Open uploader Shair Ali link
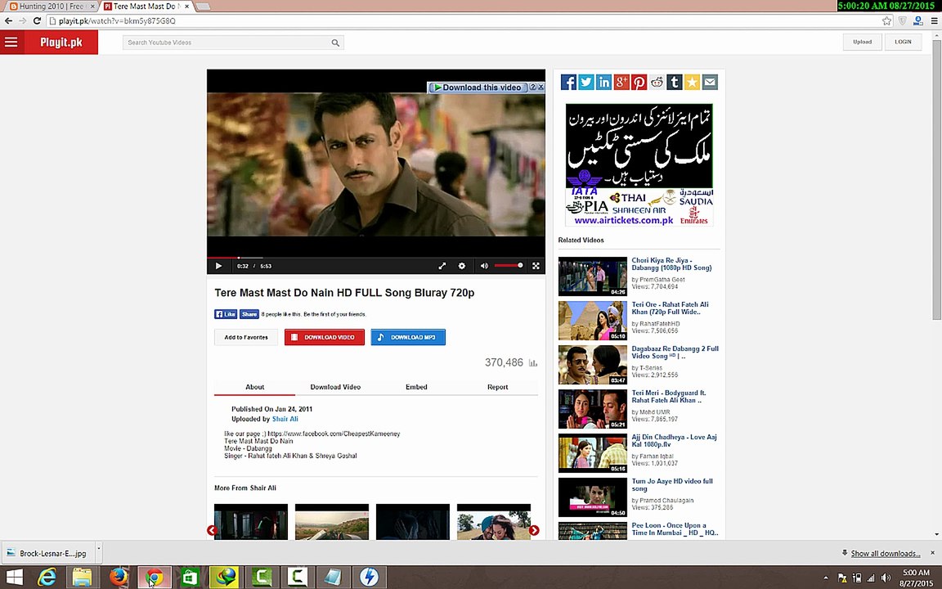The width and height of the screenshot is (942, 589). tap(285, 419)
